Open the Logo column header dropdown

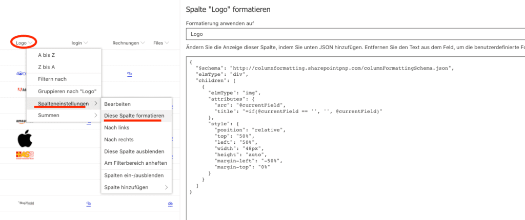[24, 43]
